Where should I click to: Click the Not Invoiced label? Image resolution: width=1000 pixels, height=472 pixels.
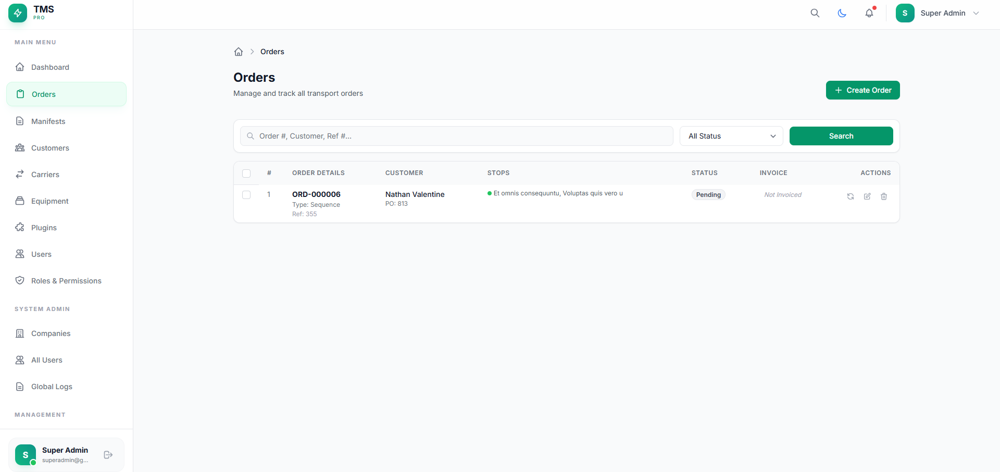click(783, 195)
